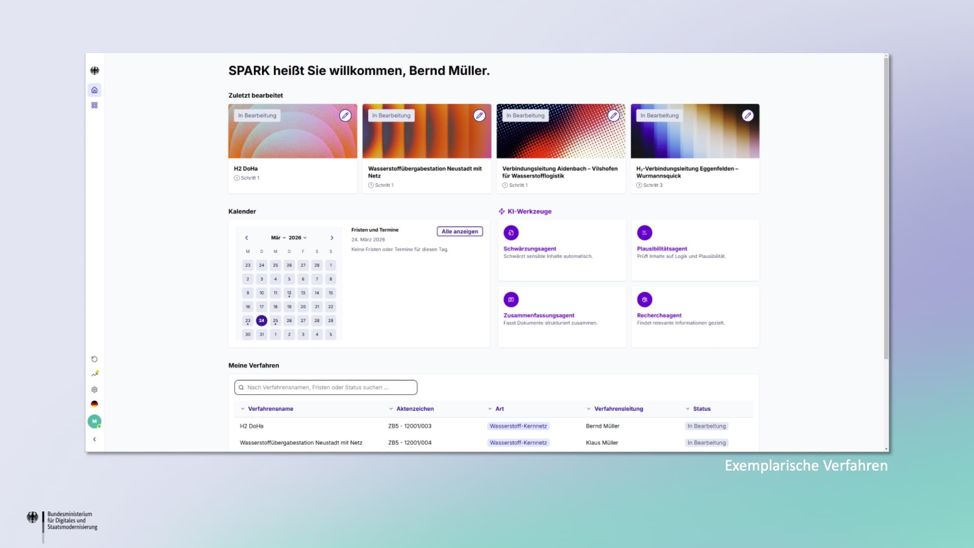
Task: Select day 25 in the calendar
Action: [x=275, y=321]
